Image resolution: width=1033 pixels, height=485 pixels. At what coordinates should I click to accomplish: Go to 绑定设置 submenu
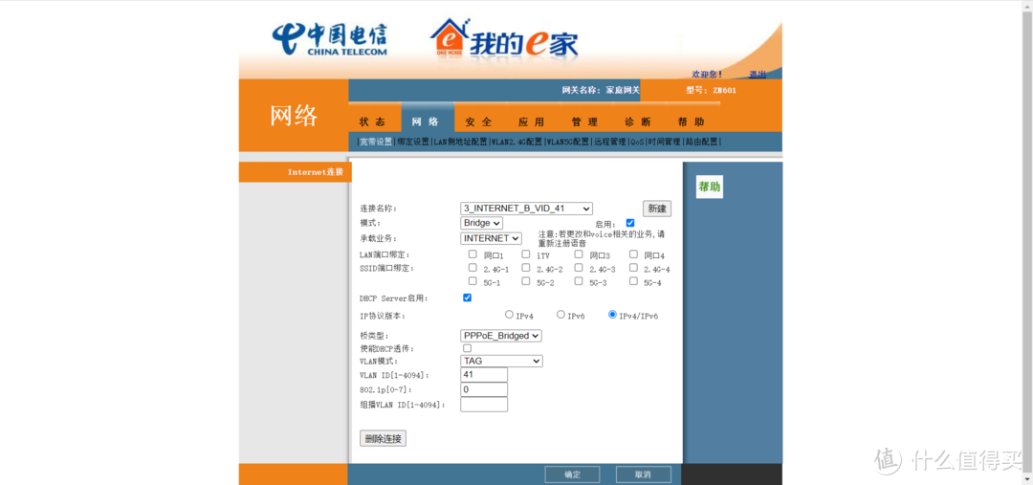click(413, 142)
